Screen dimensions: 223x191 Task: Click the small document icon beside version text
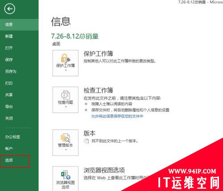87,141
